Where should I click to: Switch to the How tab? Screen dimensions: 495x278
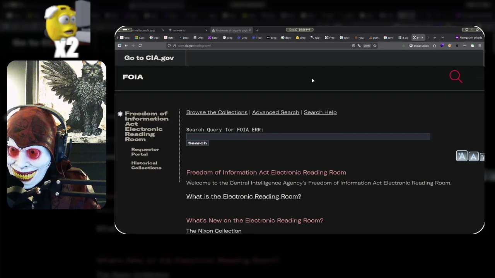(359, 37)
